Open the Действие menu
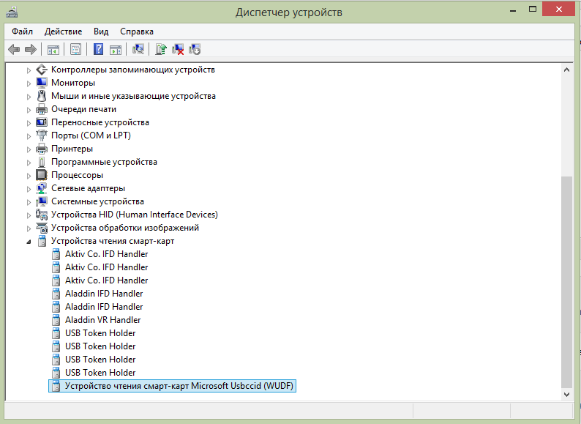 click(63, 31)
